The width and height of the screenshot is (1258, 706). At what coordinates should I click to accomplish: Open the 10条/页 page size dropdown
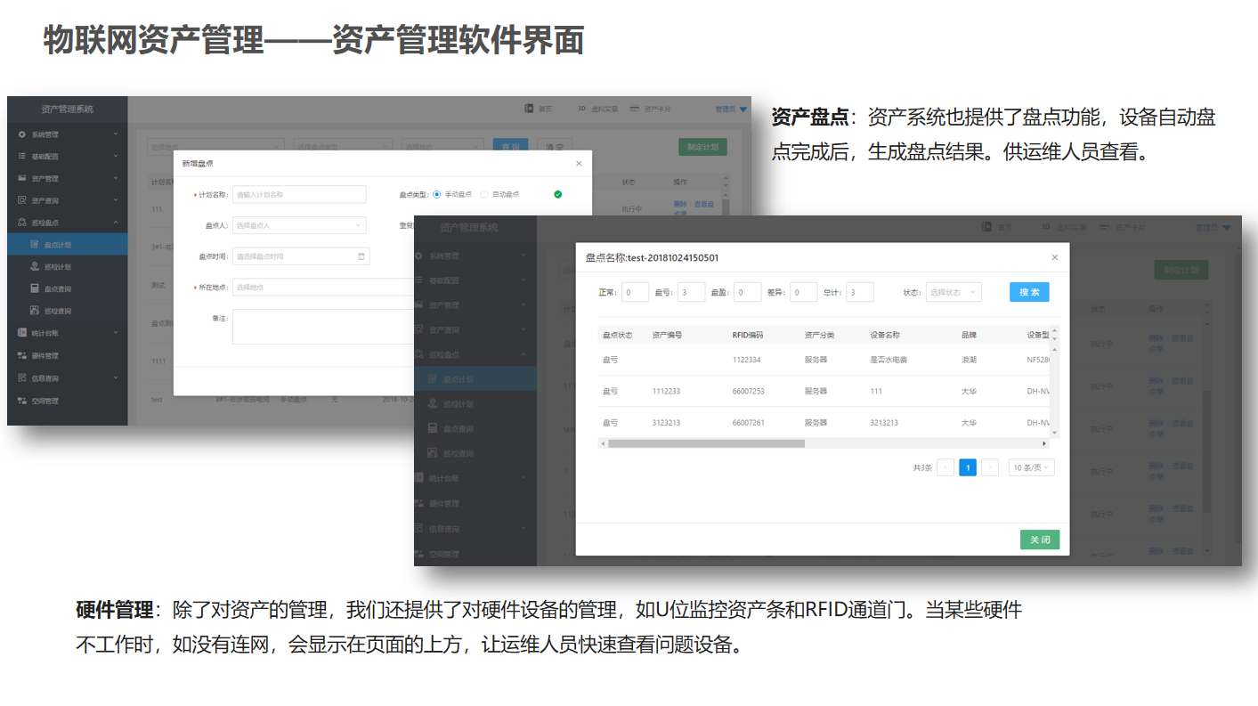coord(1031,467)
